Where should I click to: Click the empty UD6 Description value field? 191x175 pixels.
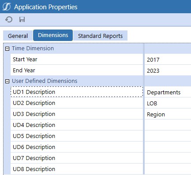(168, 147)
